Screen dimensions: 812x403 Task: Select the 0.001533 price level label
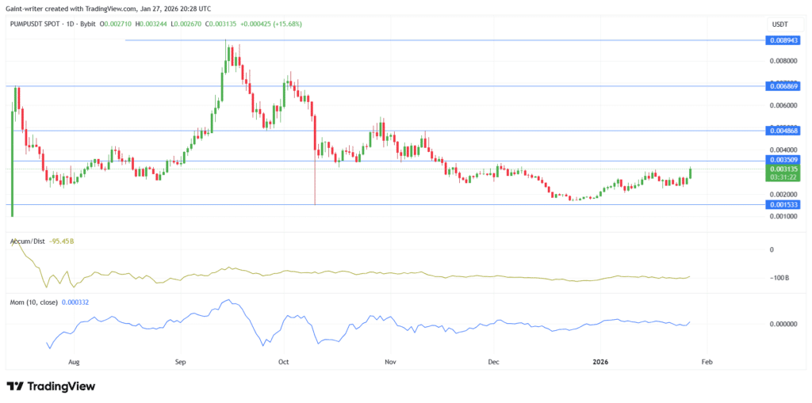(x=783, y=205)
